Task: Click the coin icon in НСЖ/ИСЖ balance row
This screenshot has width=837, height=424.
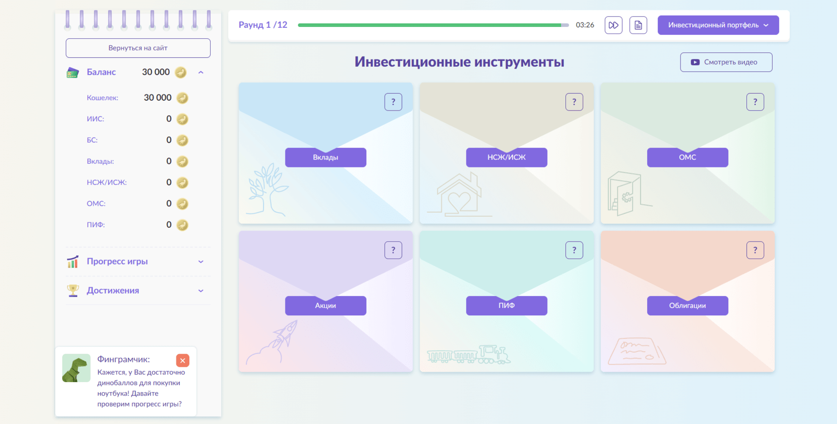Action: (183, 183)
